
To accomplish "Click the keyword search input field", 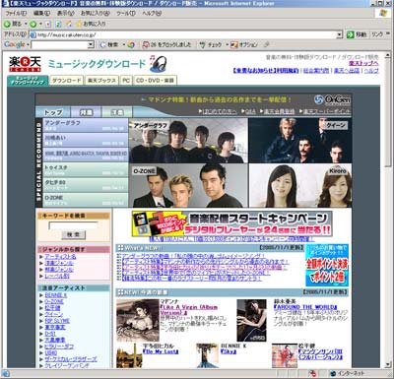I will click(x=73, y=225).
